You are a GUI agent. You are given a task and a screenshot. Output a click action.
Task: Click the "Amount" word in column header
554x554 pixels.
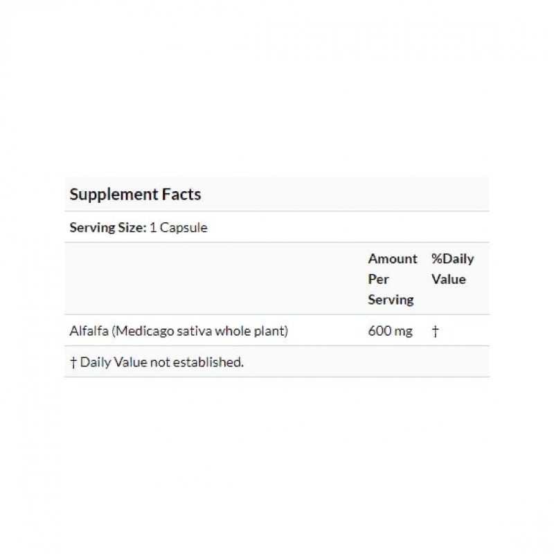393,259
